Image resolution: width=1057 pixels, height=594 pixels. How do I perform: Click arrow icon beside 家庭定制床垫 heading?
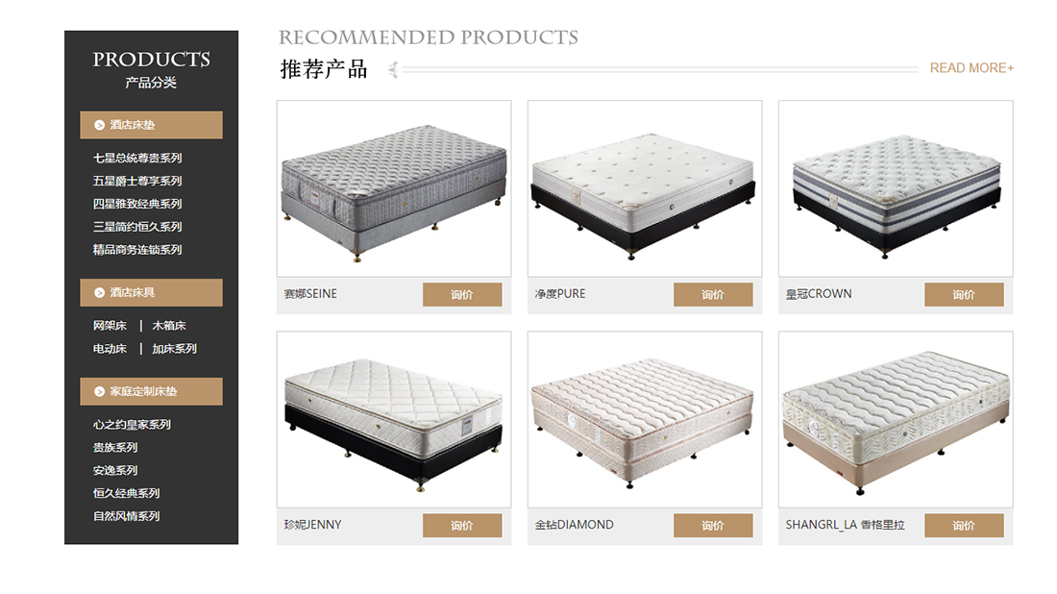point(99,391)
